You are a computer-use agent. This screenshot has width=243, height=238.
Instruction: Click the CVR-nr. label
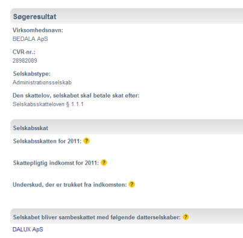click(24, 52)
